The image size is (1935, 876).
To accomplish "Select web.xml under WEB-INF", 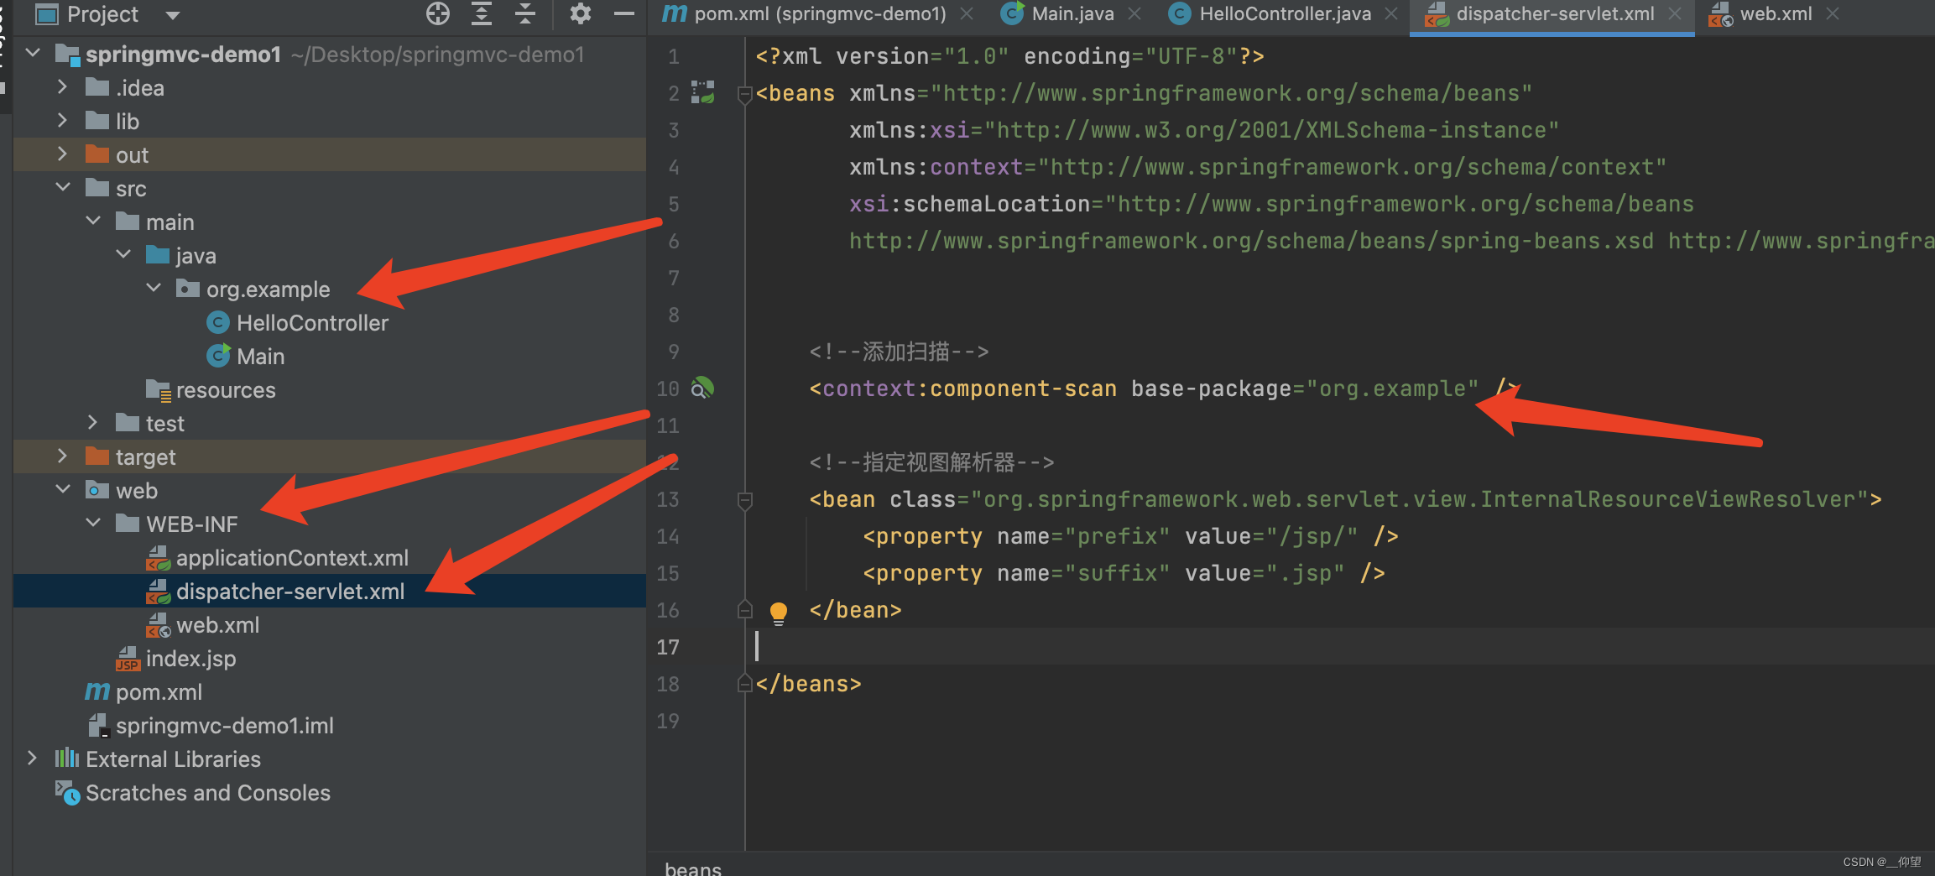I will tap(217, 625).
